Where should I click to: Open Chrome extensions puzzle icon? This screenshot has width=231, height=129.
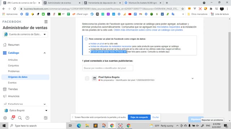point(211,9)
